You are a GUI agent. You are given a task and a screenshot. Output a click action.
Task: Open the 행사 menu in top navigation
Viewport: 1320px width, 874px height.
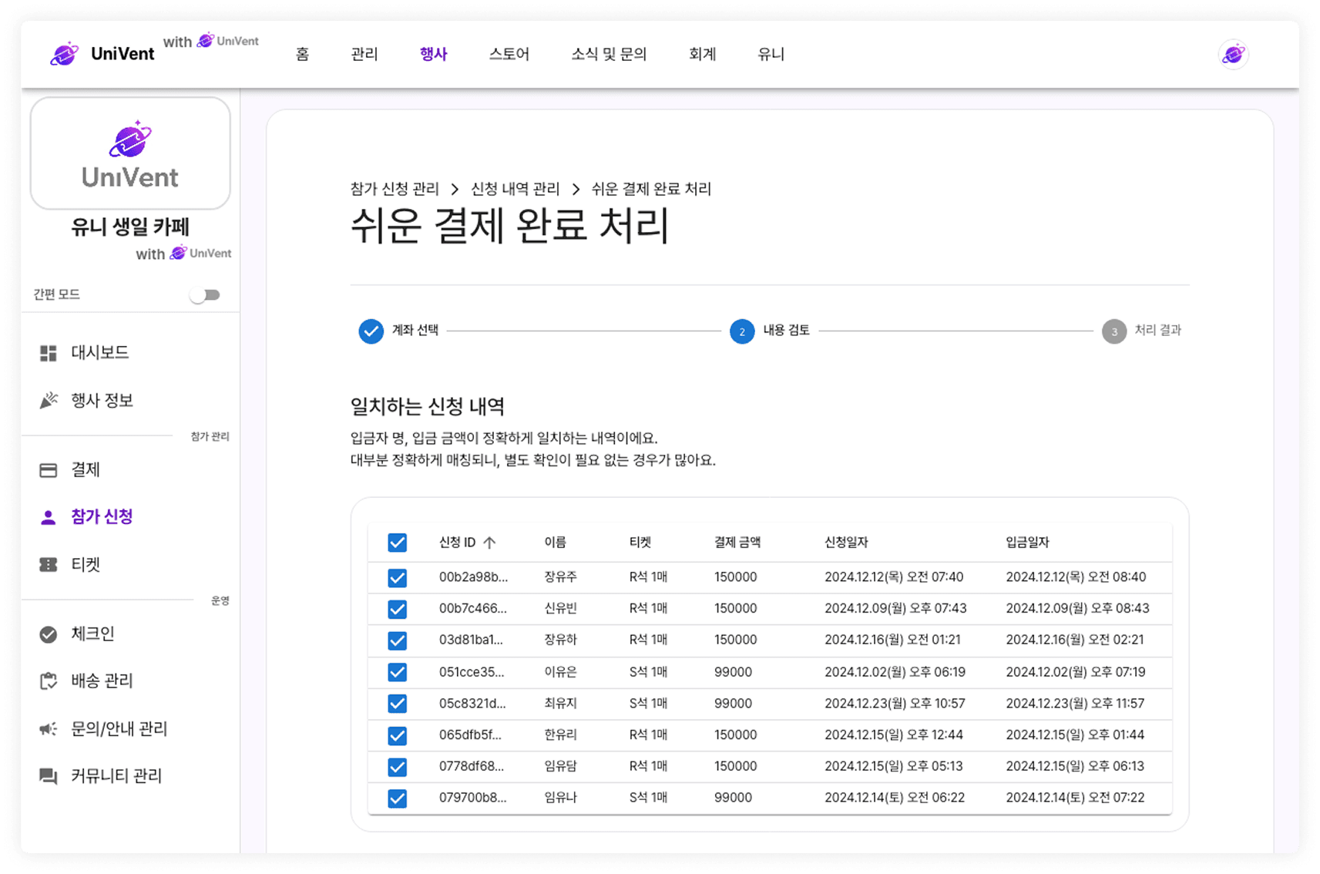pyautogui.click(x=434, y=55)
